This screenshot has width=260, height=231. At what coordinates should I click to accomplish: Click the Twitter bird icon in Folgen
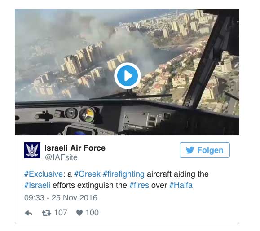(x=190, y=150)
